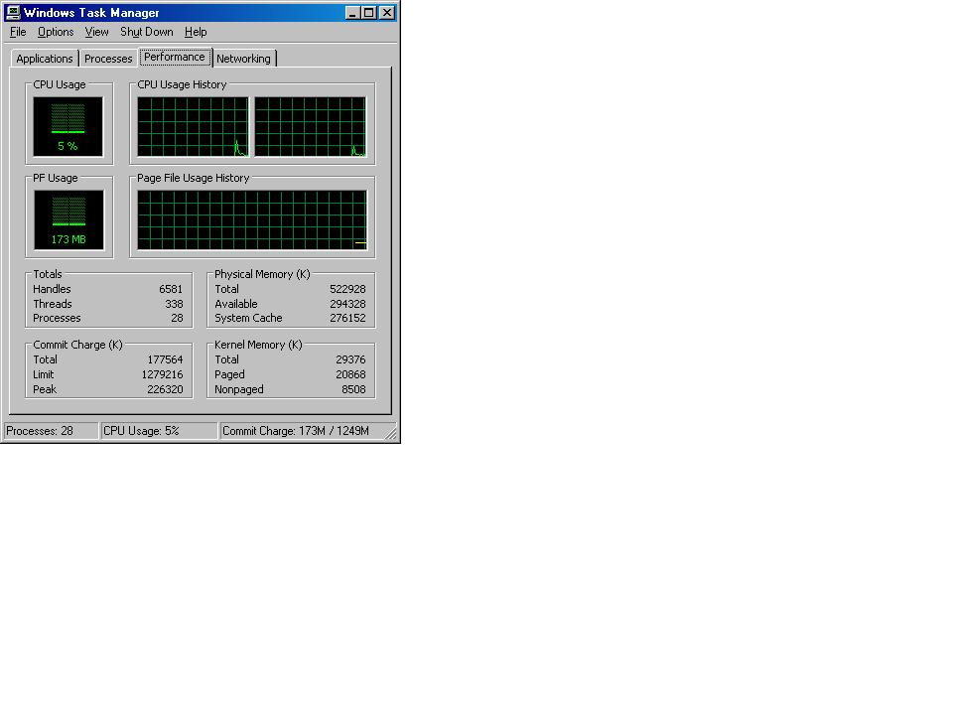This screenshot has height=715, width=953.
Task: Switch to the Processes tab
Action: pos(108,59)
